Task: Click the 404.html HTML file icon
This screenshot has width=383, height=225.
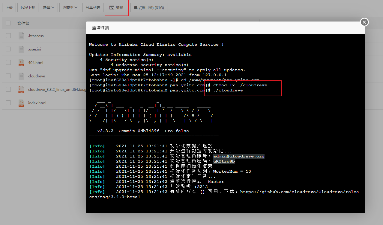Action: (21, 63)
